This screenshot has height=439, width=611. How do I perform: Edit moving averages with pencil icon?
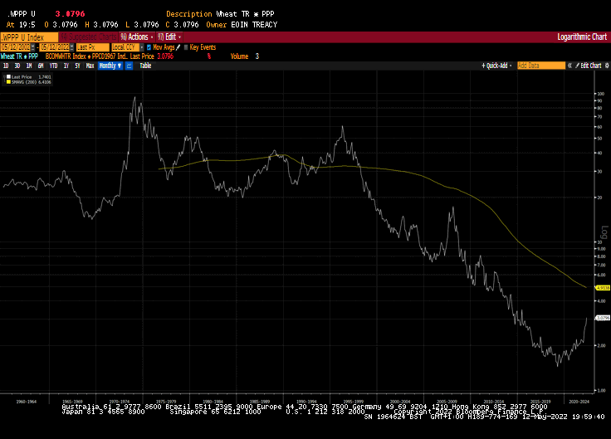178,47
